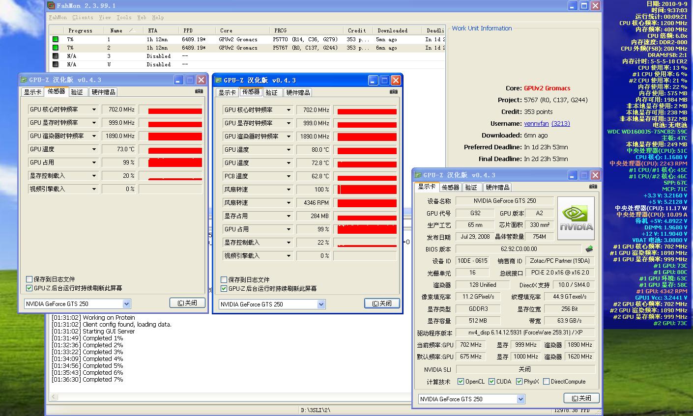693x416 pixels.
Task: Click GPU core clock graph in left GPU-Z
Action: tap(171, 110)
